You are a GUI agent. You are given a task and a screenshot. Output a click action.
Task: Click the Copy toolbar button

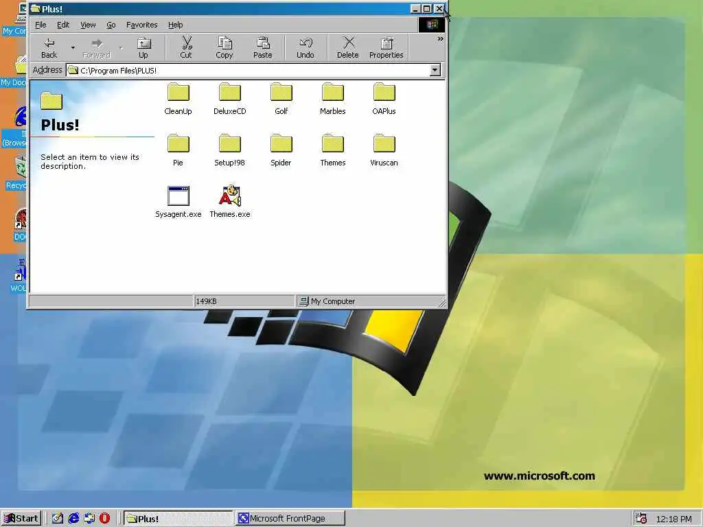224,47
